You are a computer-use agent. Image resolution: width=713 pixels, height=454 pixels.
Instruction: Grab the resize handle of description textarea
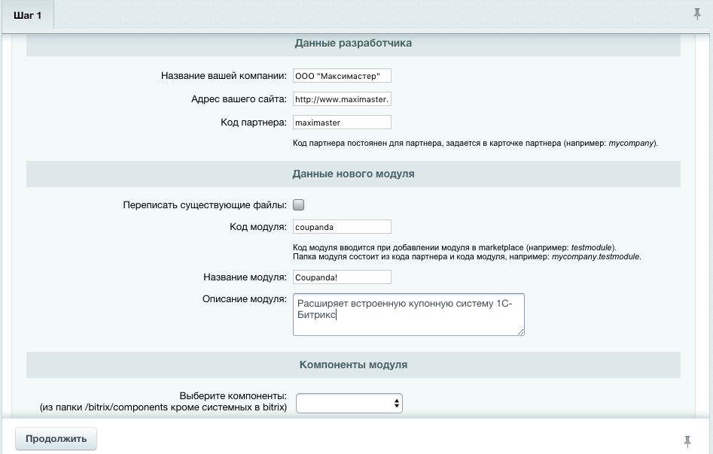[520, 330]
